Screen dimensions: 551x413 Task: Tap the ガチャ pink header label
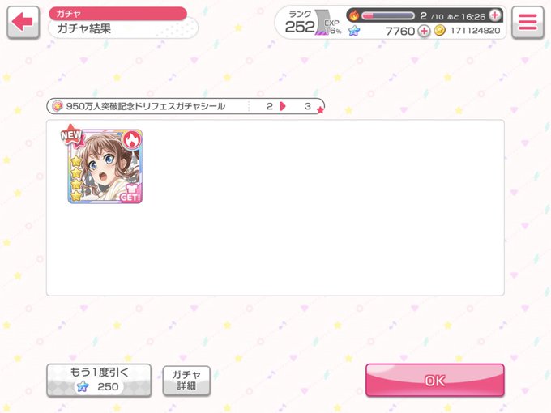click(117, 13)
